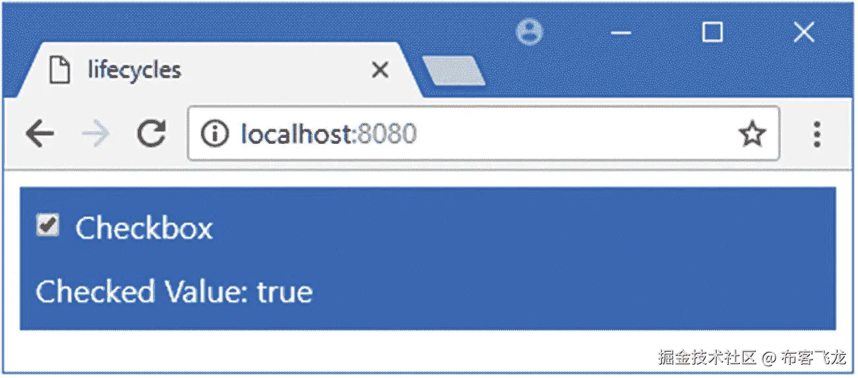Open the Chrome three-dot menu
This screenshot has height=378, width=858.
(x=817, y=135)
